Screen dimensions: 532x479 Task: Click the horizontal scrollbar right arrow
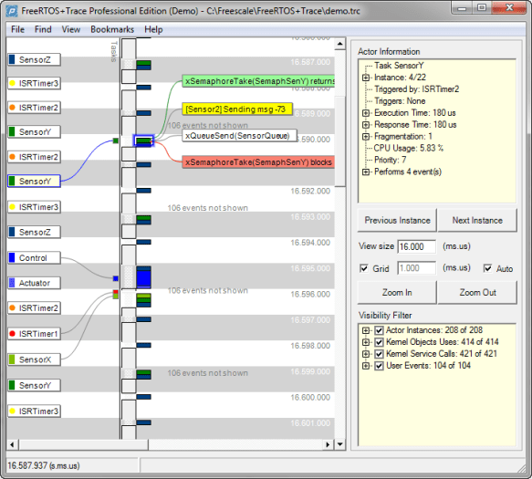[329, 444]
